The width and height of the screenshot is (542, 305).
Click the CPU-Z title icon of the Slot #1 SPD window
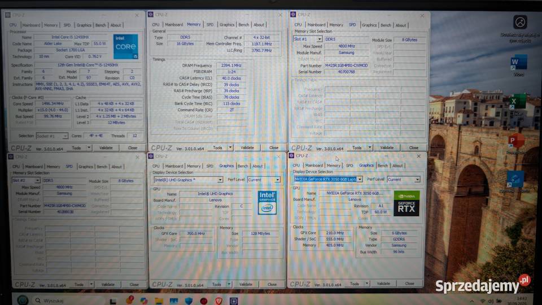(x=293, y=15)
